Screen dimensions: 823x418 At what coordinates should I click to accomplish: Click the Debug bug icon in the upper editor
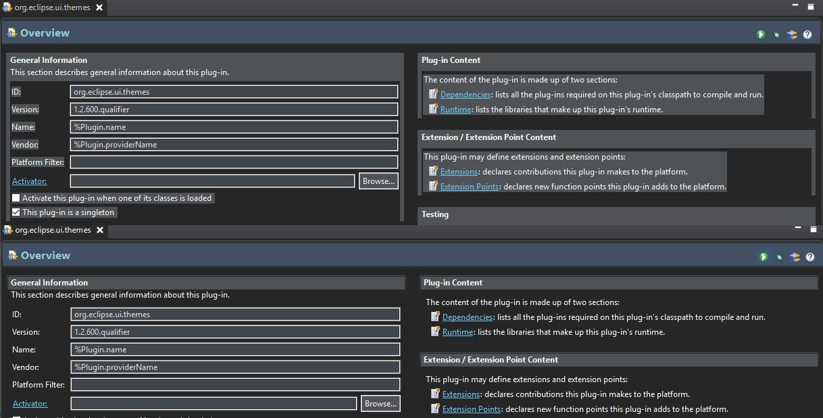pyautogui.click(x=776, y=34)
